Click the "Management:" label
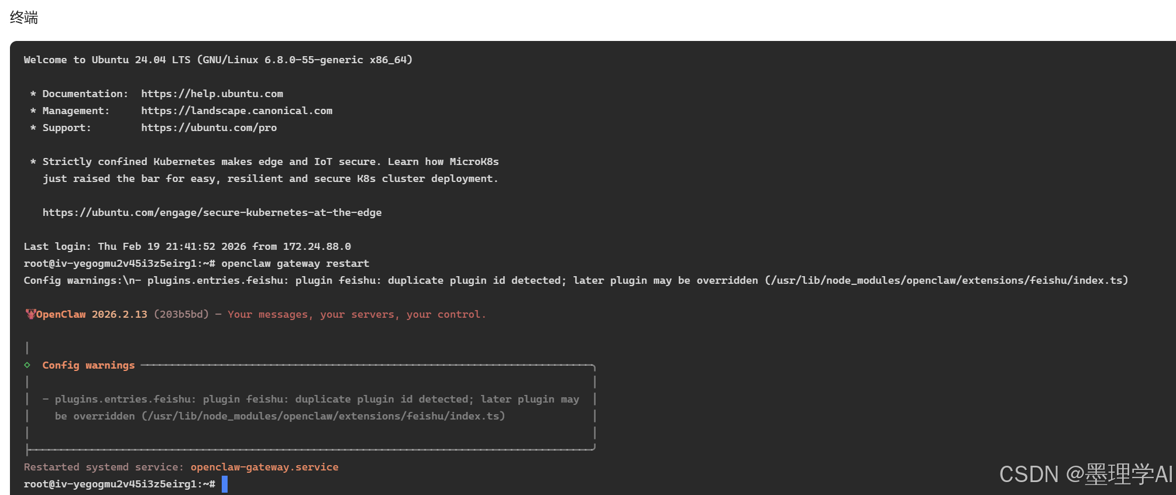 click(x=75, y=111)
